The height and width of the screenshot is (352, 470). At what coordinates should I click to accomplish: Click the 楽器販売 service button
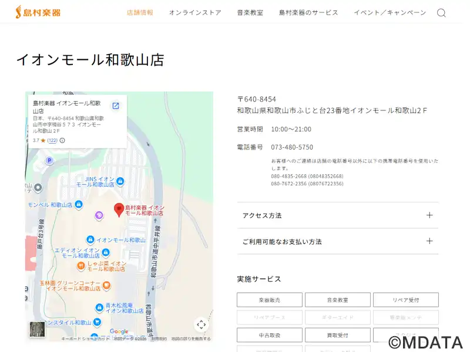click(x=269, y=300)
